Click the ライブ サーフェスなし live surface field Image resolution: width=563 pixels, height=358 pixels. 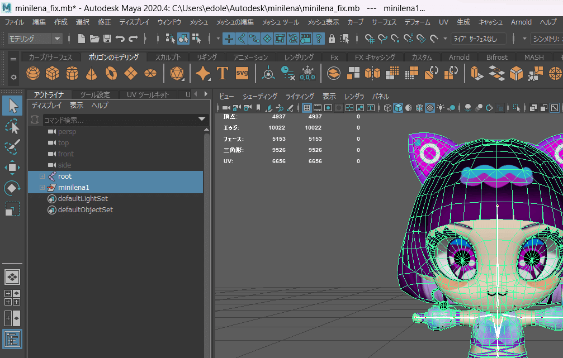click(x=478, y=39)
